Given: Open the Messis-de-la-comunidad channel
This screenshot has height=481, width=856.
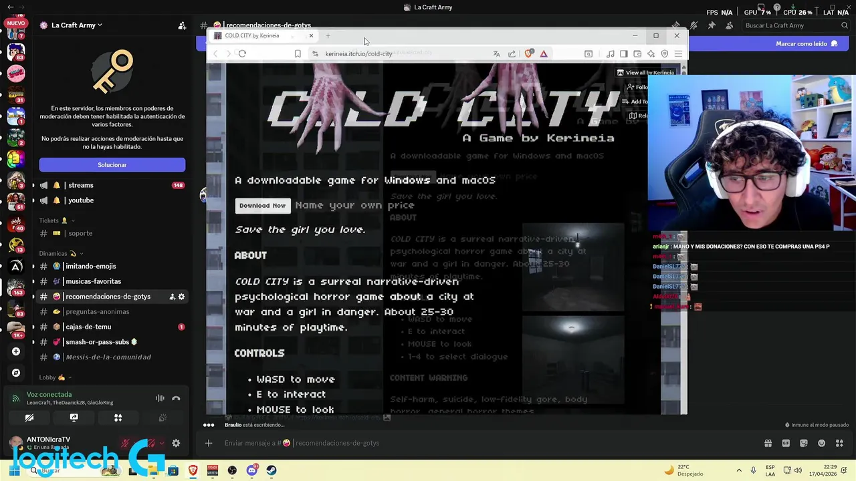Looking at the screenshot, I should [x=112, y=357].
